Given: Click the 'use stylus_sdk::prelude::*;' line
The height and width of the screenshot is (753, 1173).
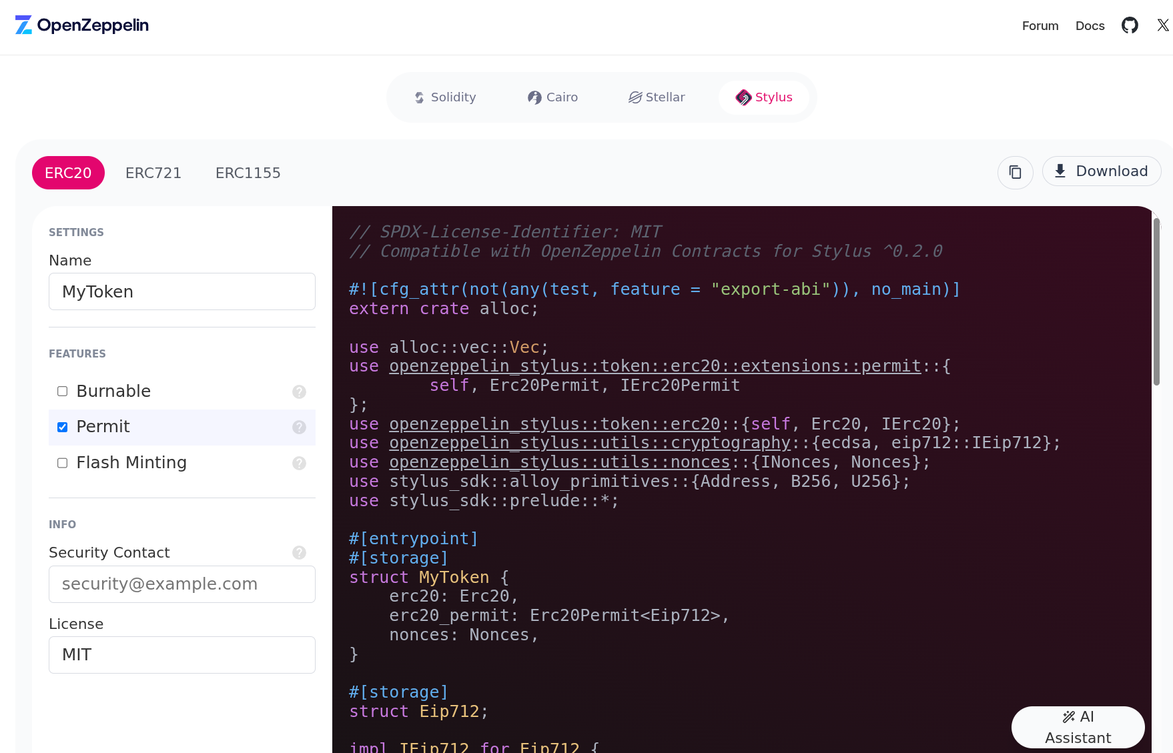Looking at the screenshot, I should coord(484,501).
